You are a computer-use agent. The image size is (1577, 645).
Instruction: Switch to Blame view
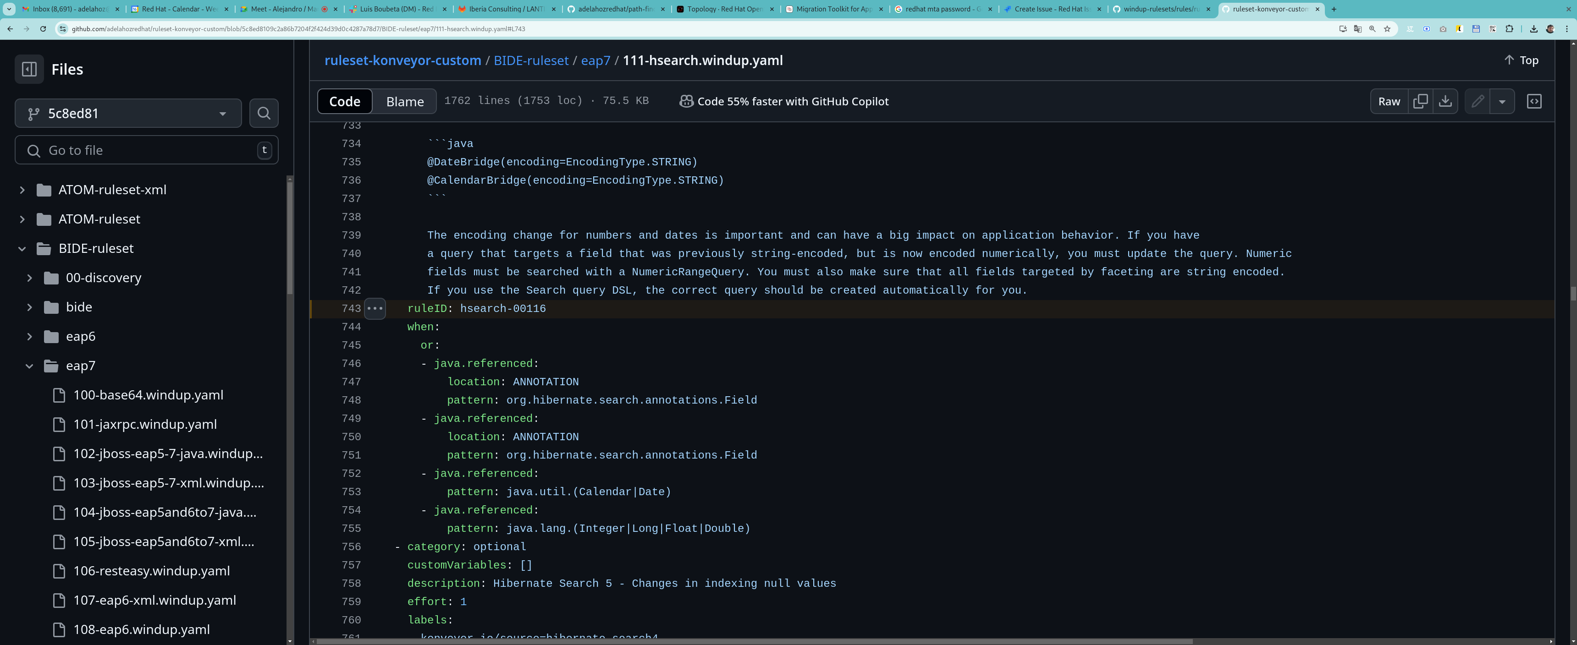pyautogui.click(x=405, y=102)
